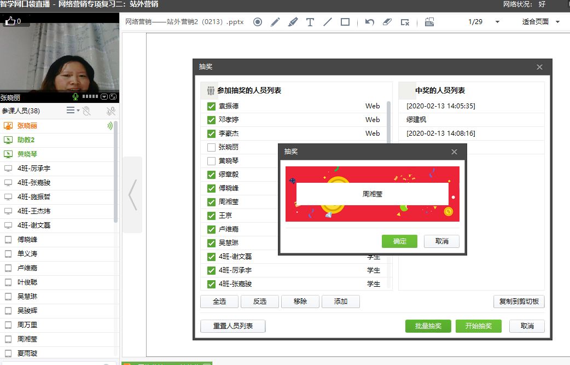The width and height of the screenshot is (570, 365).
Task: Pick the straight line tool
Action: 328,22
